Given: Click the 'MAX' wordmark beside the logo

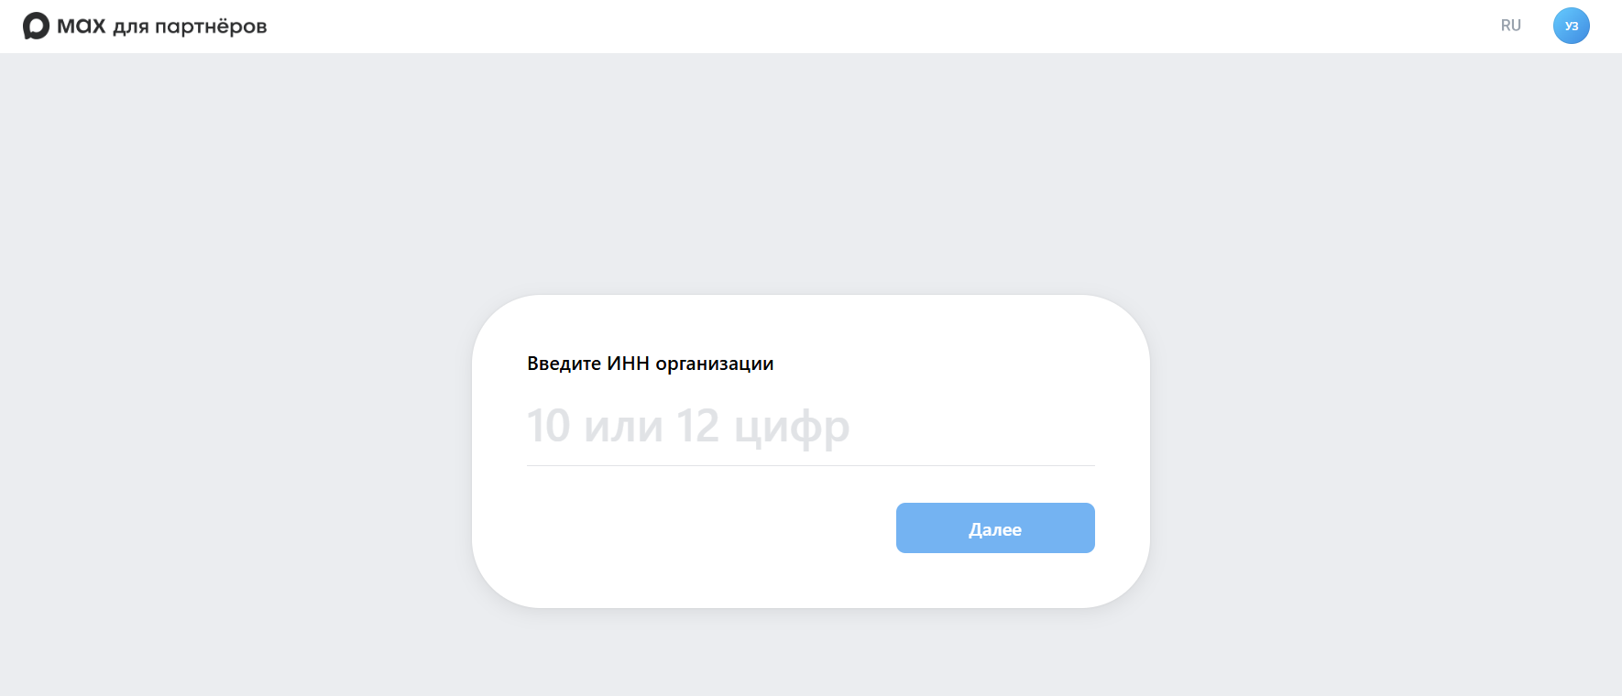Looking at the screenshot, I should pyautogui.click(x=82, y=26).
